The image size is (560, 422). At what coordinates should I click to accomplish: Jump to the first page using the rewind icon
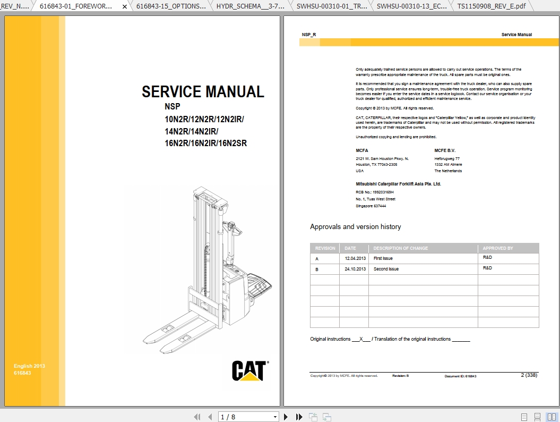[x=197, y=417]
